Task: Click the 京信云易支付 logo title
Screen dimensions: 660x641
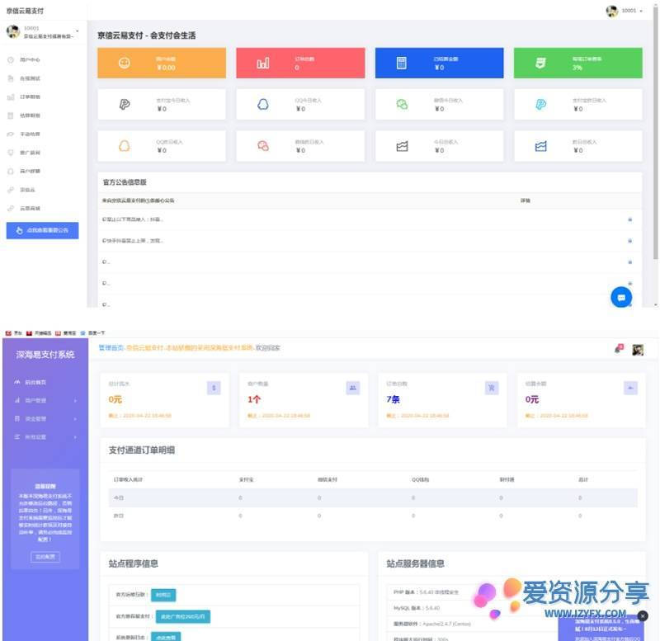Action: point(25,11)
